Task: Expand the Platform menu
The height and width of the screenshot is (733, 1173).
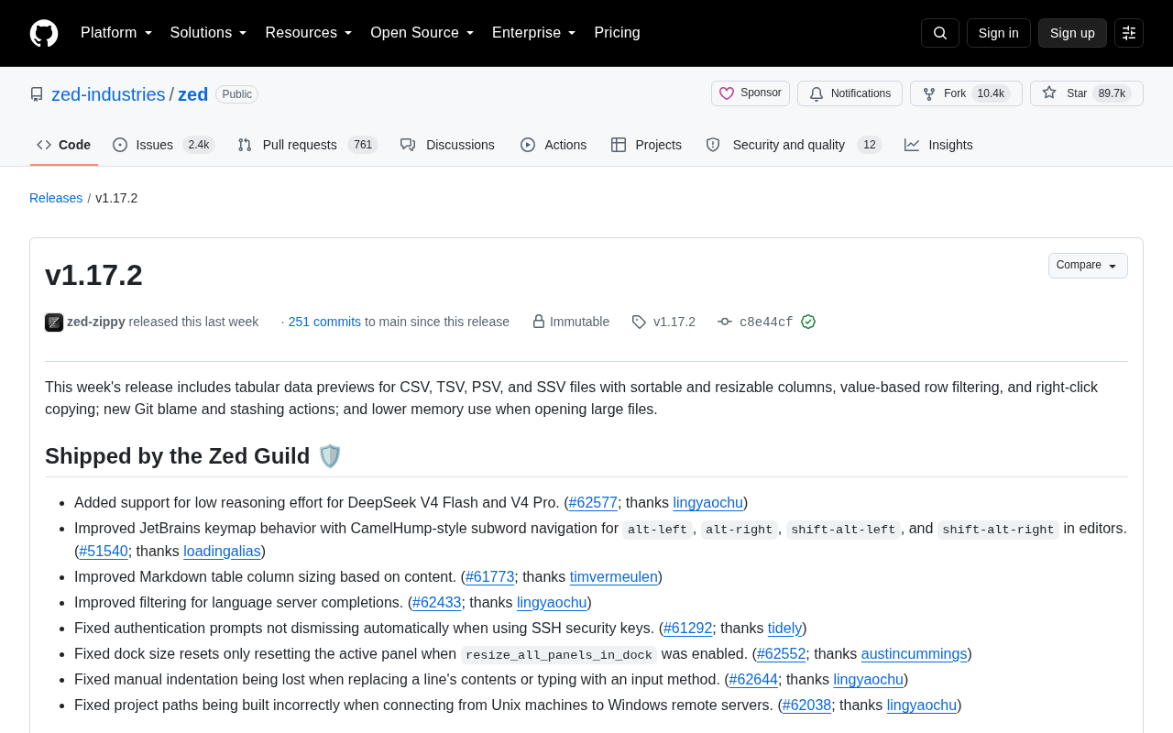Action: point(116,33)
